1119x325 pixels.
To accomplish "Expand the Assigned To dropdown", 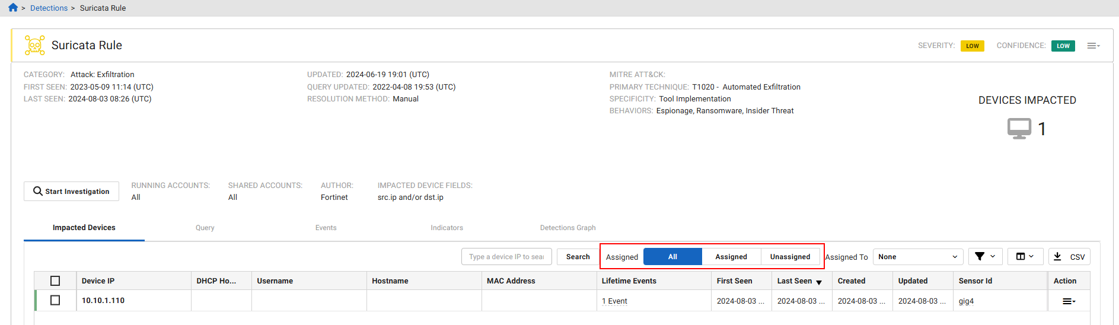I will [x=917, y=257].
